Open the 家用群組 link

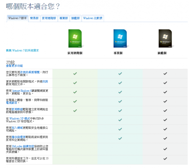tap(17, 109)
